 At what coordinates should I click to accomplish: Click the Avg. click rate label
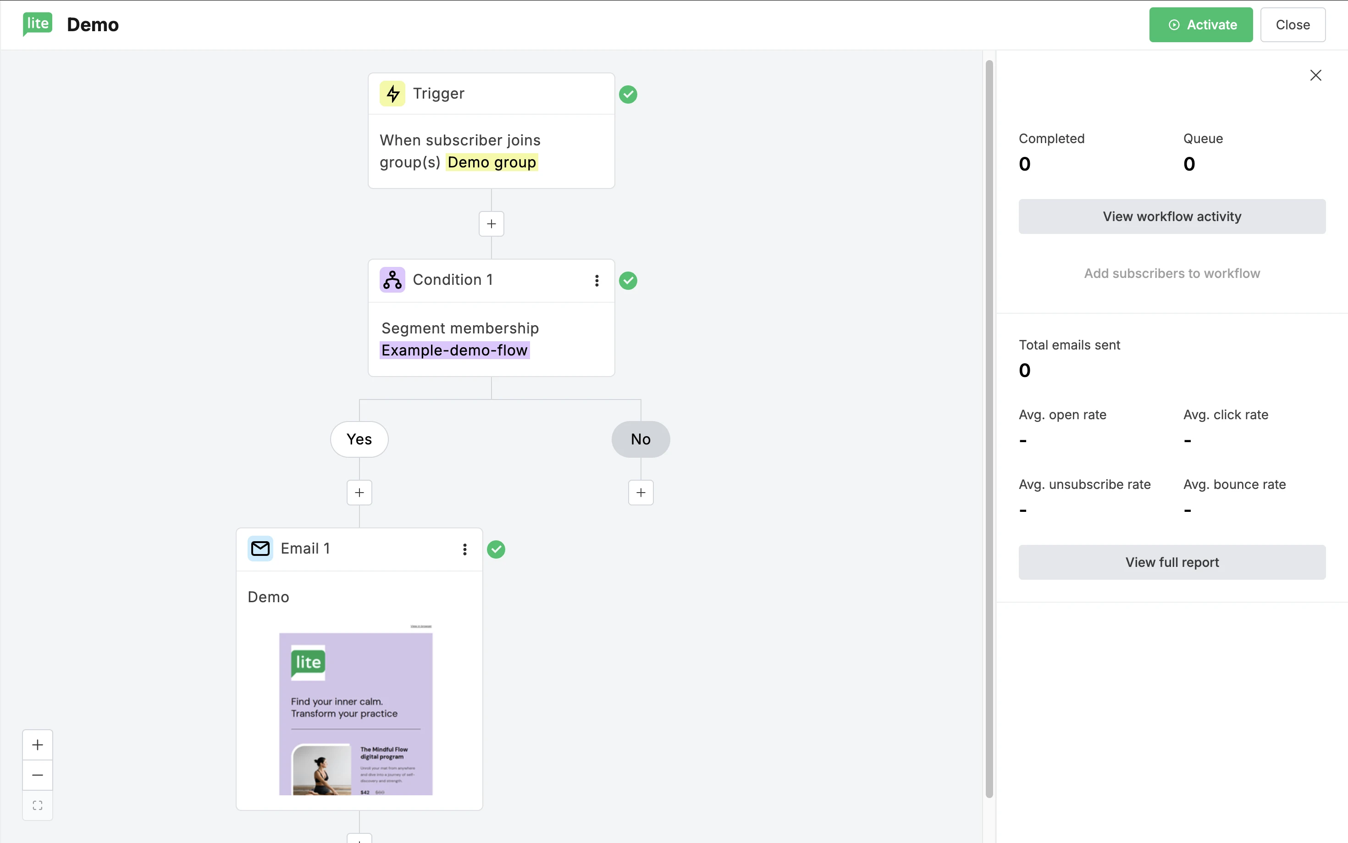(x=1226, y=414)
